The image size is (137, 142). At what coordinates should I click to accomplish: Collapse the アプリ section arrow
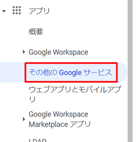[4, 11]
